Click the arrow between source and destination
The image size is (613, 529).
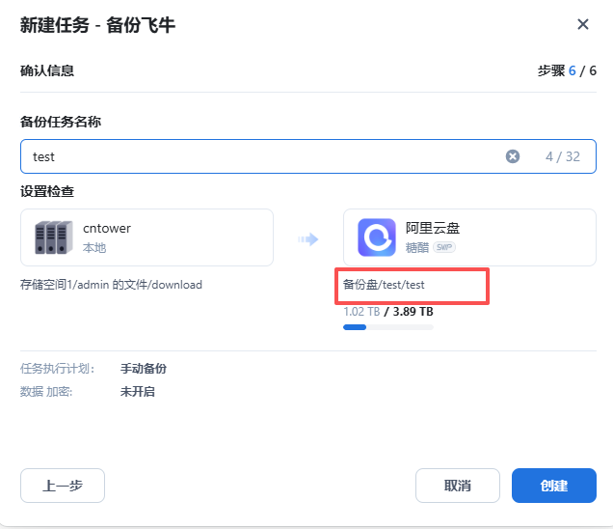click(308, 238)
